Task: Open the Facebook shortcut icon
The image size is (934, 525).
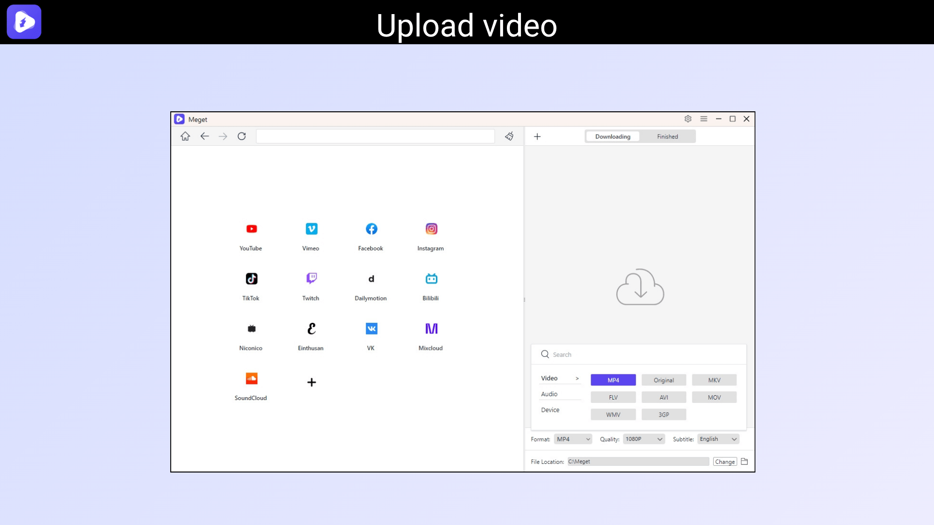Action: tap(371, 229)
